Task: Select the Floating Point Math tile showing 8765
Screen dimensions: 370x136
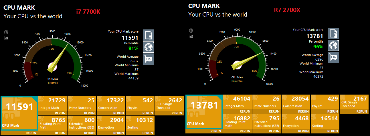Action: pyautogui.click(x=52, y=123)
